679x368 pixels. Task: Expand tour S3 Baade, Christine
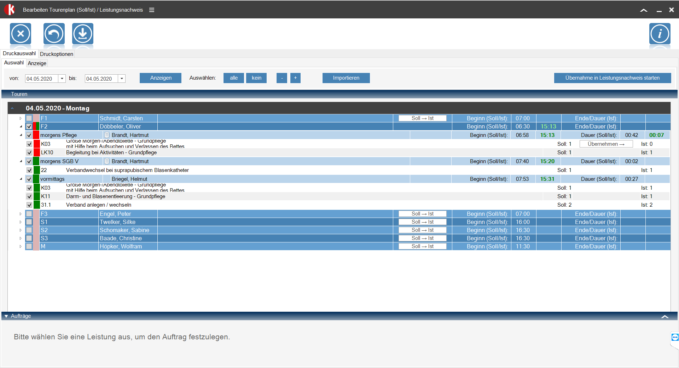[21, 238]
